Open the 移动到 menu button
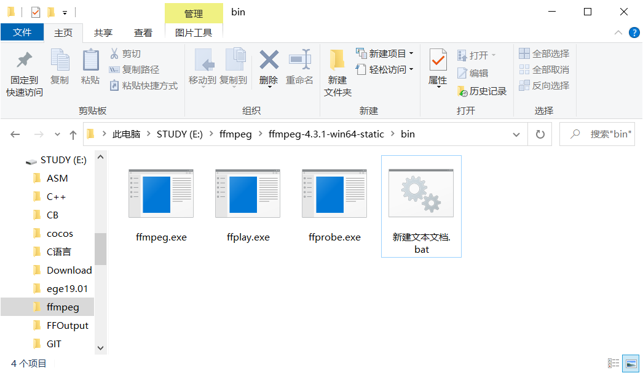This screenshot has width=643, height=373. (203, 67)
